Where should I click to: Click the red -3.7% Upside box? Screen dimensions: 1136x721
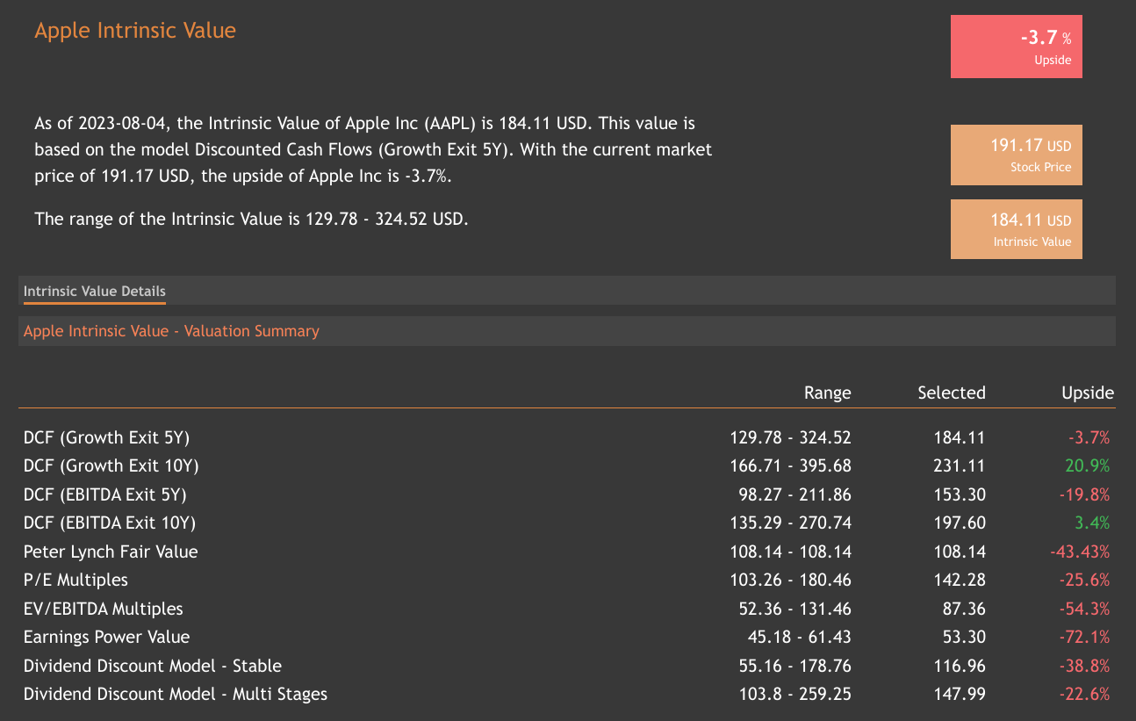click(x=1016, y=47)
